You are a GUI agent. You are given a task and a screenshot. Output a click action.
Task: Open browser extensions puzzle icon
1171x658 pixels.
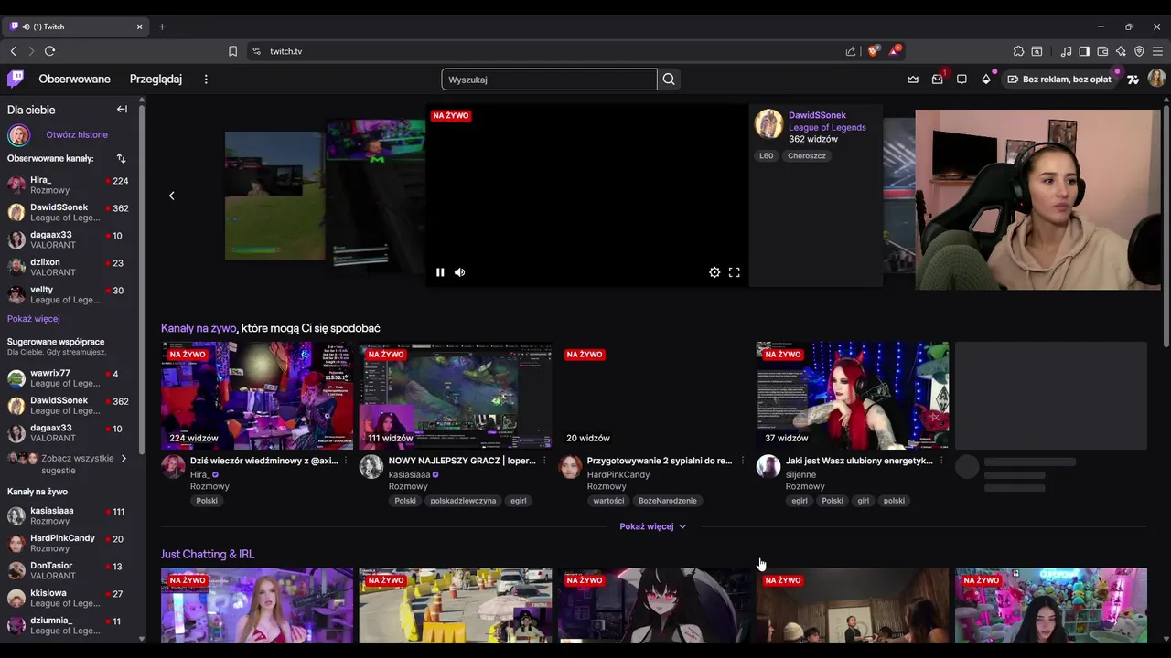point(1018,51)
